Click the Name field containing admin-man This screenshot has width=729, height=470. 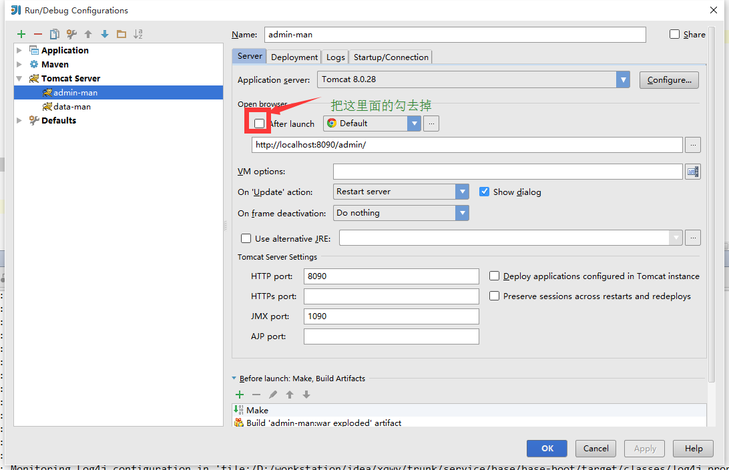(455, 35)
